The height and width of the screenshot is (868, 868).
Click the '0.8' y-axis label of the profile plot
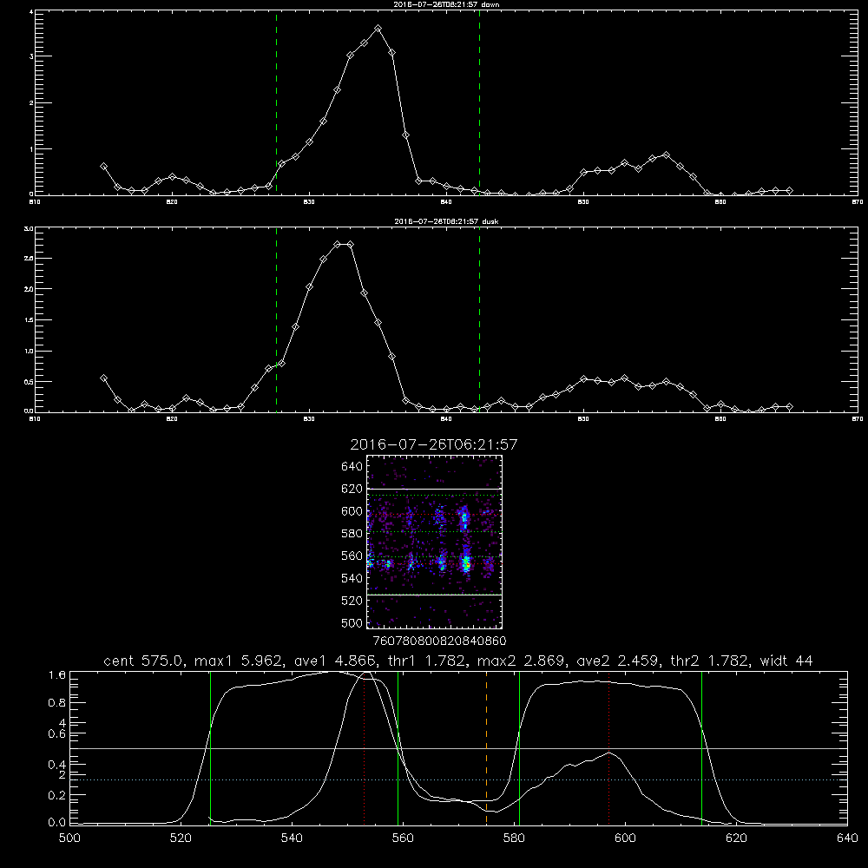tap(57, 702)
